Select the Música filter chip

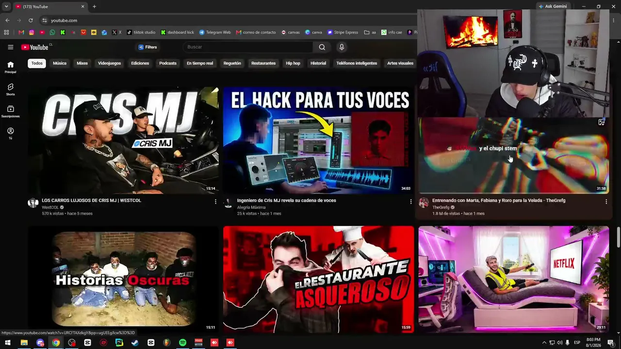pos(60,63)
